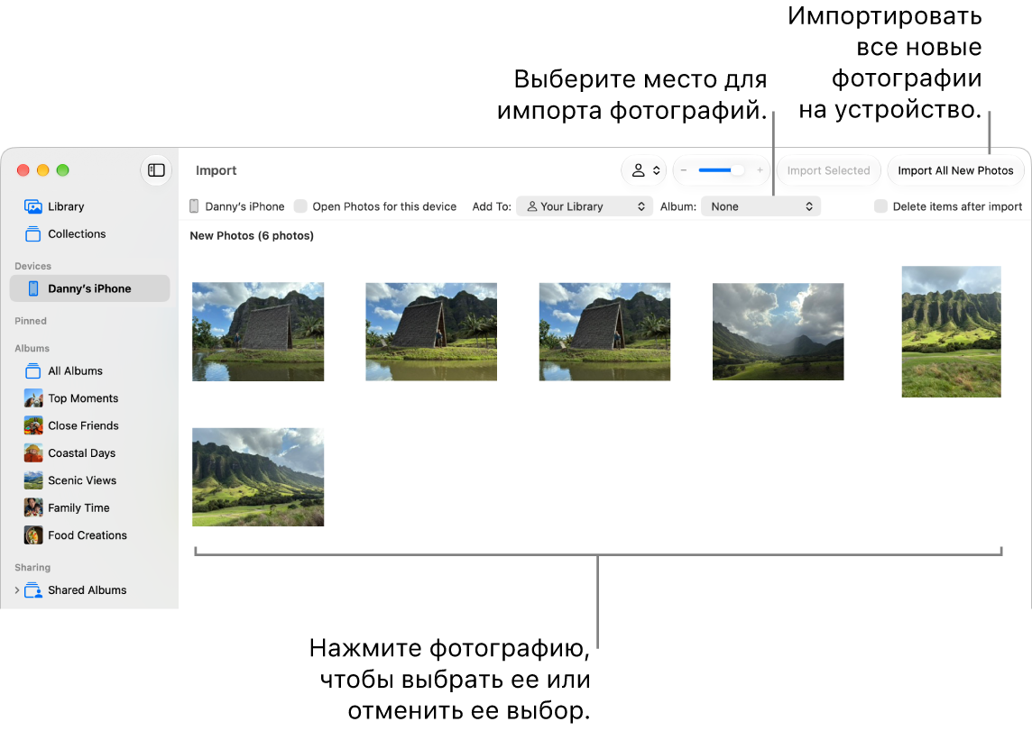Click the New Photos (6 photos) heading

[252, 235]
